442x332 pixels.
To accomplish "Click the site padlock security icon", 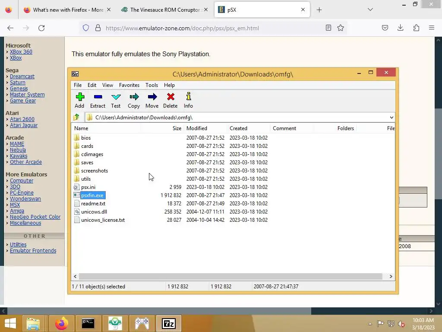I will 98,28.
